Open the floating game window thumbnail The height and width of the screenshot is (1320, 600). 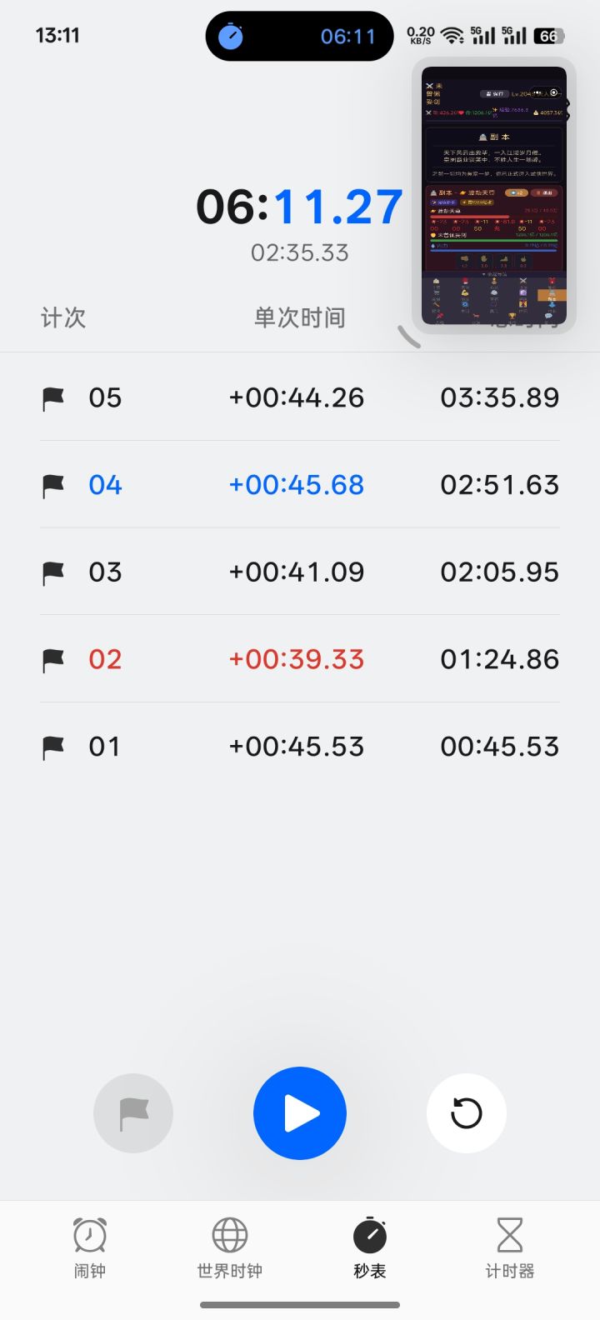click(494, 196)
